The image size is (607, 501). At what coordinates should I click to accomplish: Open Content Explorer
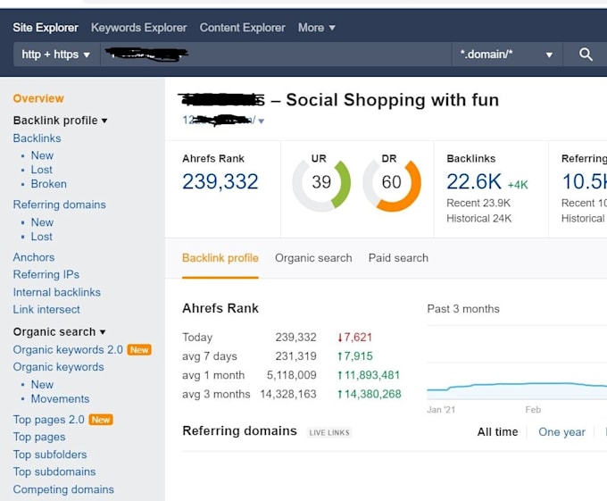pos(242,28)
